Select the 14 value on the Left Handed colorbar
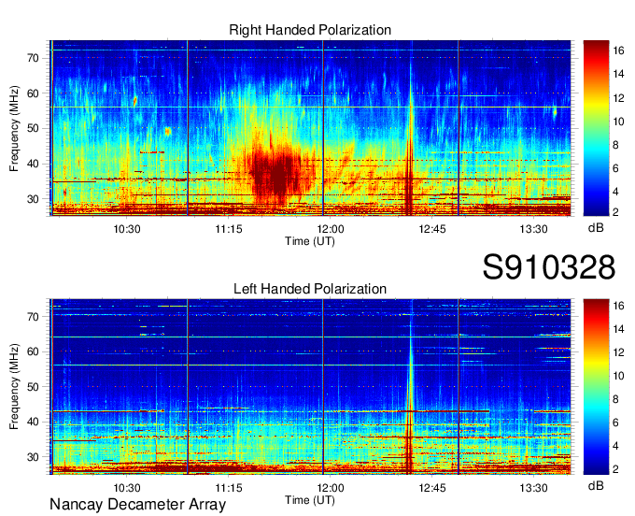The width and height of the screenshot is (635, 516). 618,329
